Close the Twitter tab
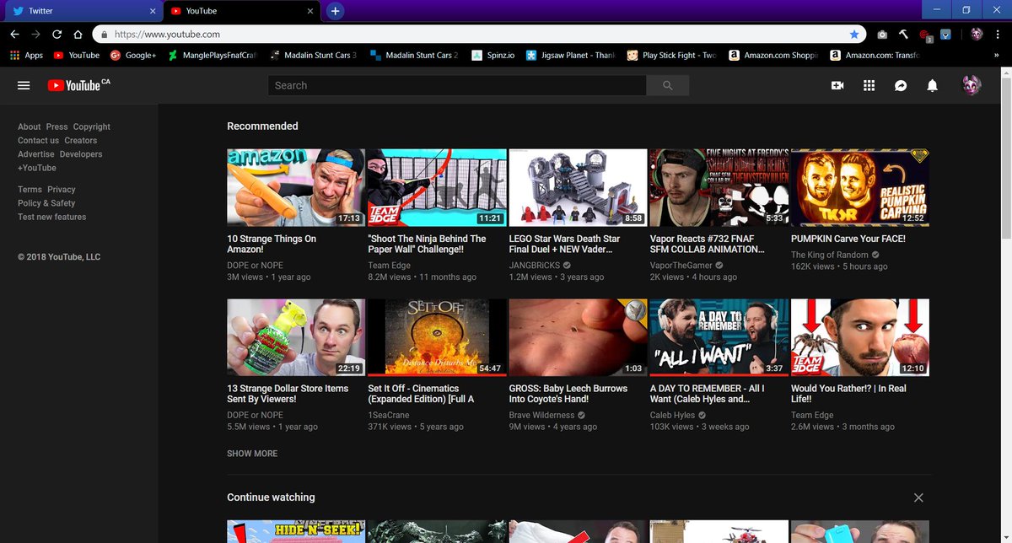This screenshot has width=1012, height=543. pyautogui.click(x=153, y=11)
